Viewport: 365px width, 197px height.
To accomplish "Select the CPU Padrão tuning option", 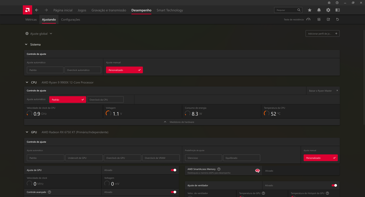I will pyautogui.click(x=67, y=100).
